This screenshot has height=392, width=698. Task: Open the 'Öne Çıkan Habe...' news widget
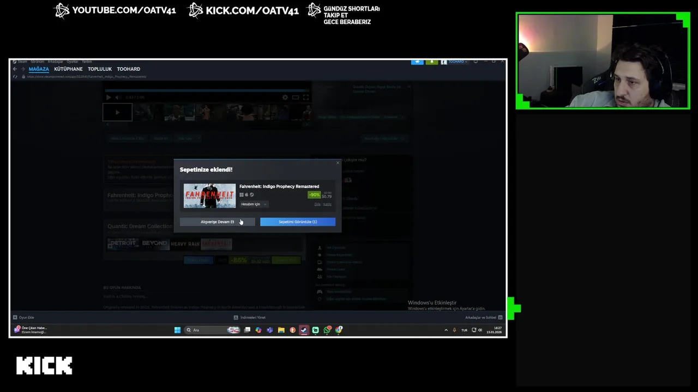click(31, 330)
